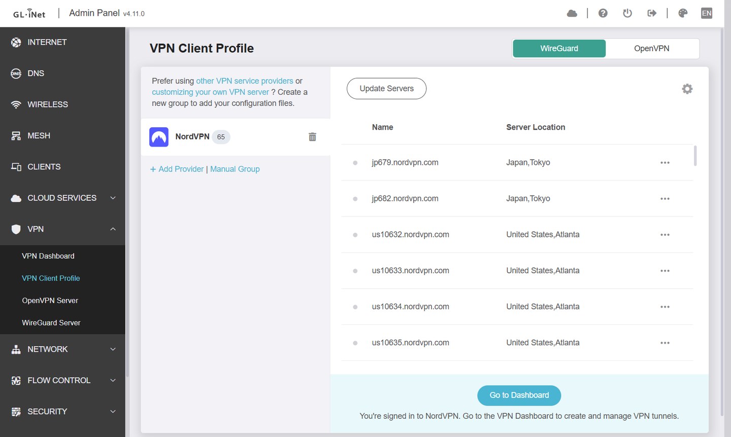Click the DNS sidebar icon

coord(16,74)
